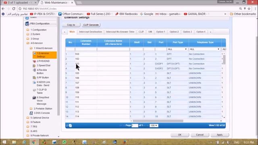The width and height of the screenshot is (258, 145).
Task: Click the browser address bar
Action: click(x=128, y=8)
